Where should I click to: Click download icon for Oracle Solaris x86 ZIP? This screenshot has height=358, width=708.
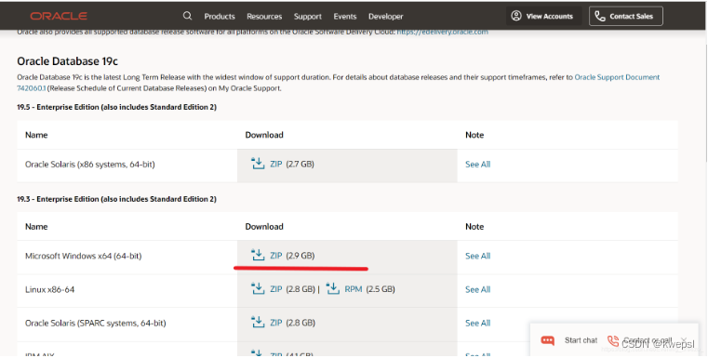pyautogui.click(x=258, y=164)
